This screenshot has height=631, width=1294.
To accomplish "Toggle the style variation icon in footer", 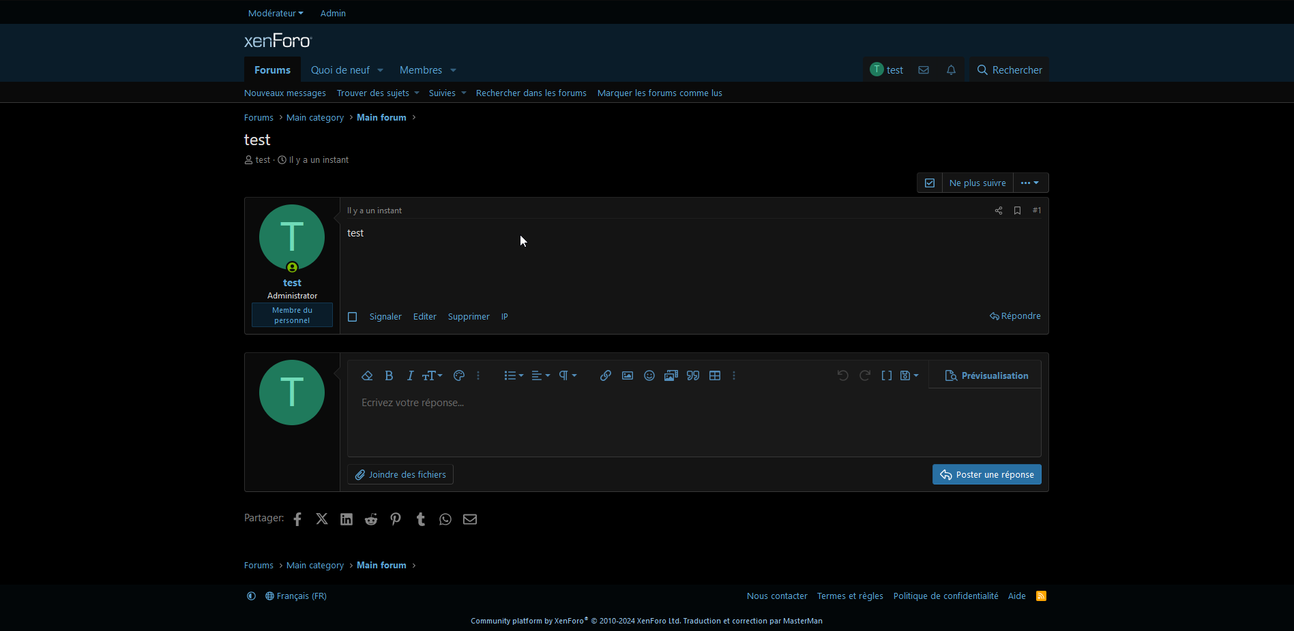I will (251, 596).
